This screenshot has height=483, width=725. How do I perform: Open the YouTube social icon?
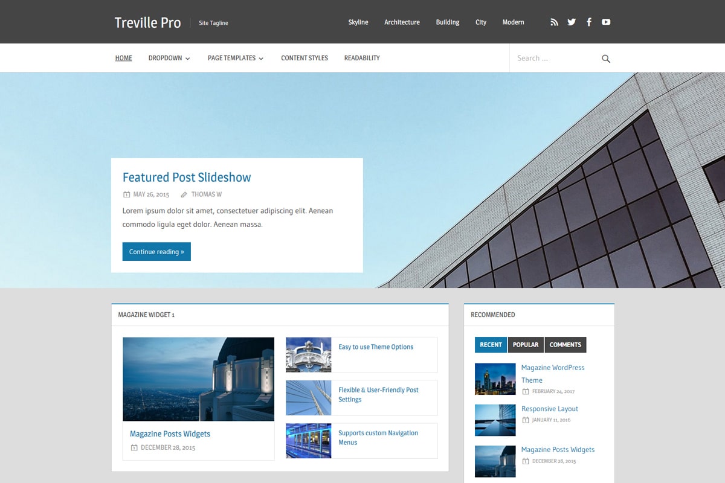(x=606, y=22)
